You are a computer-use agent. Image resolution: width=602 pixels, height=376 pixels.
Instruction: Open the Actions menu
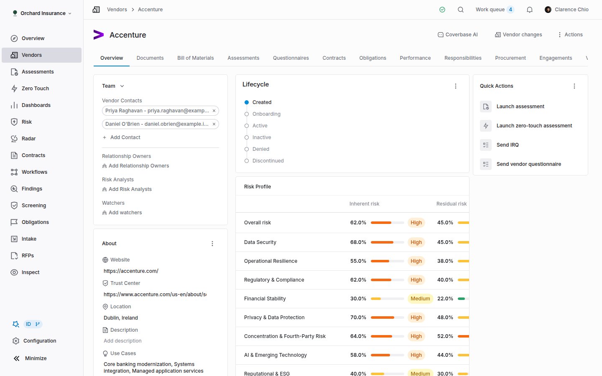pos(570,35)
